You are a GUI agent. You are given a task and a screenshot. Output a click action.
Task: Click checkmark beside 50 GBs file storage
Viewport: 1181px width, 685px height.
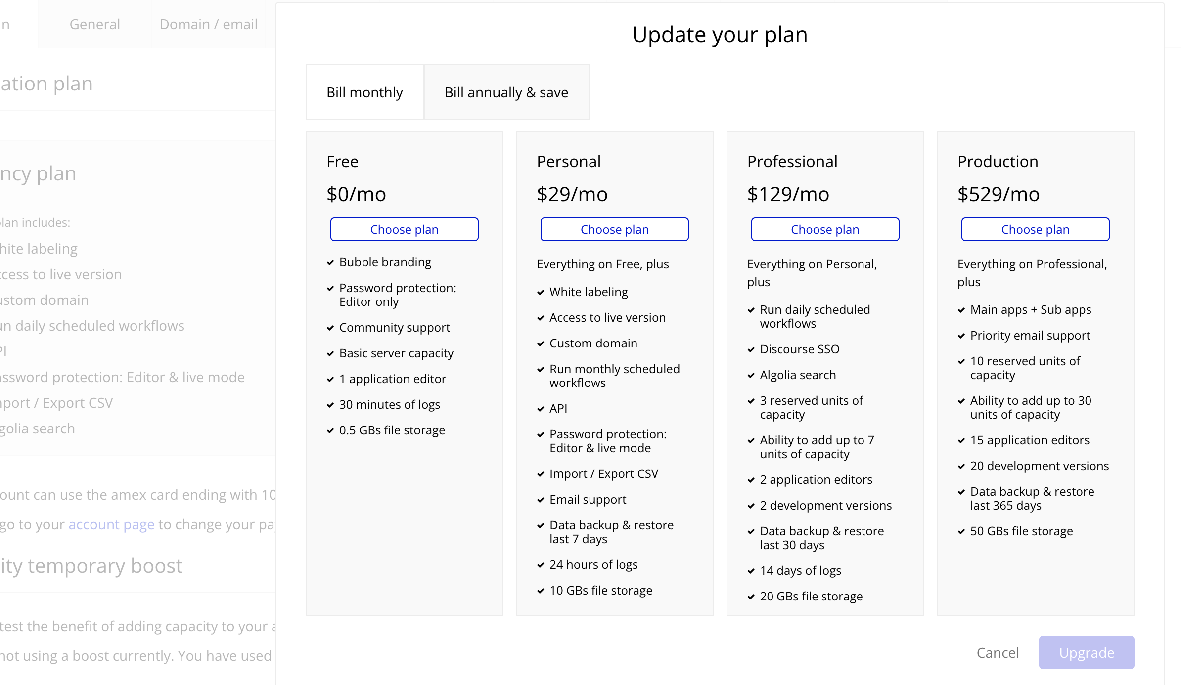tap(961, 532)
